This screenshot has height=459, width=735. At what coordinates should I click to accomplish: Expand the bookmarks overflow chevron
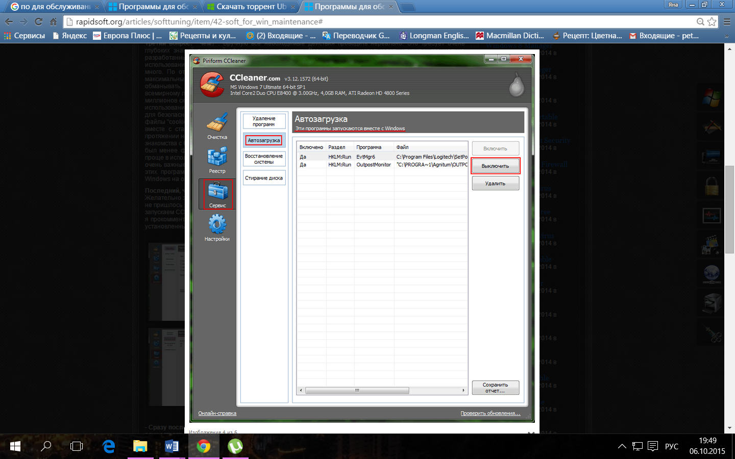[727, 36]
